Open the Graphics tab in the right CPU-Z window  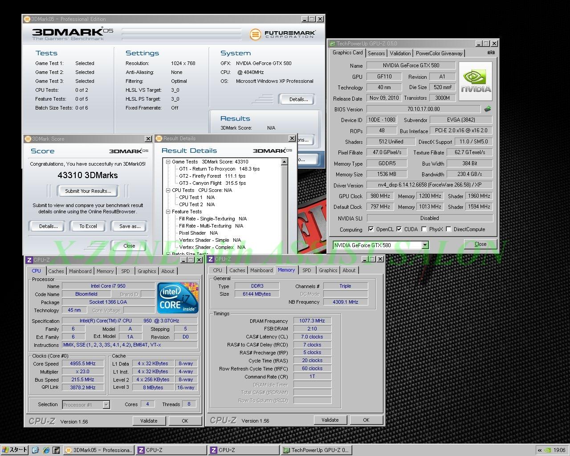click(x=328, y=270)
